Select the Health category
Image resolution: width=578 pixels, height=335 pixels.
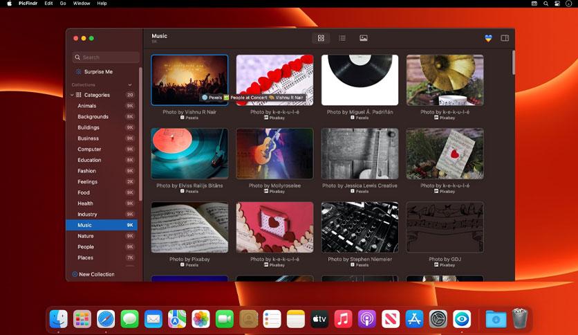click(102, 203)
